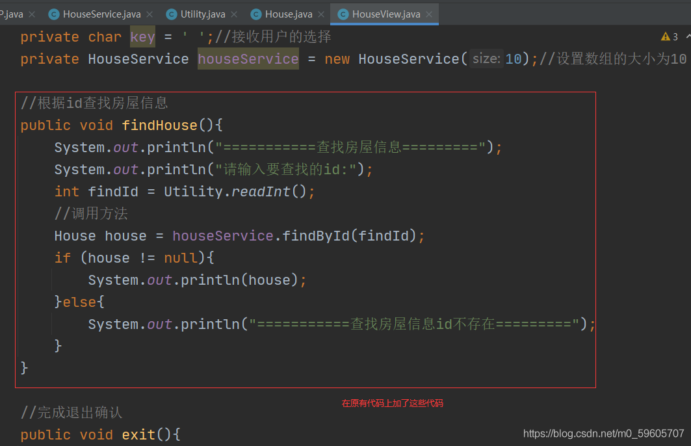The width and height of the screenshot is (691, 446).
Task: Close the Utility.java tab
Action: pyautogui.click(x=234, y=14)
